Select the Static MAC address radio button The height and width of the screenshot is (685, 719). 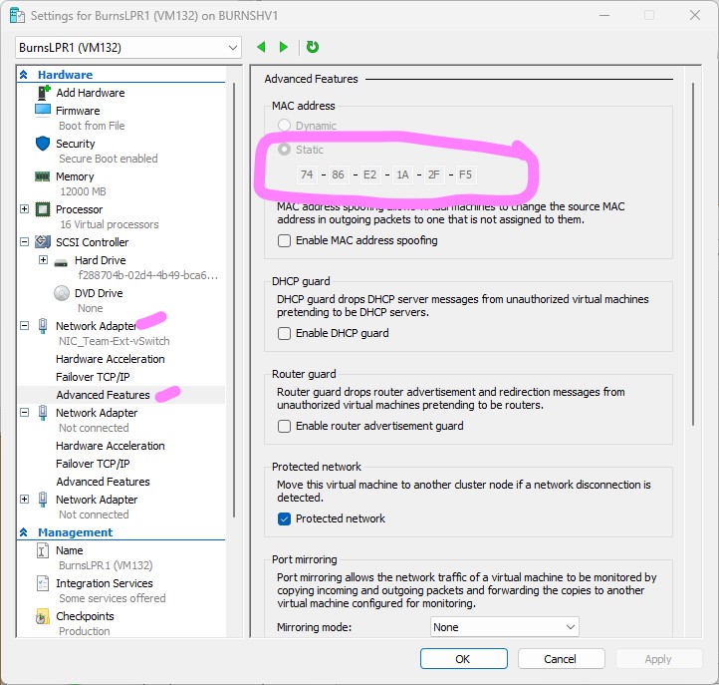coord(284,150)
